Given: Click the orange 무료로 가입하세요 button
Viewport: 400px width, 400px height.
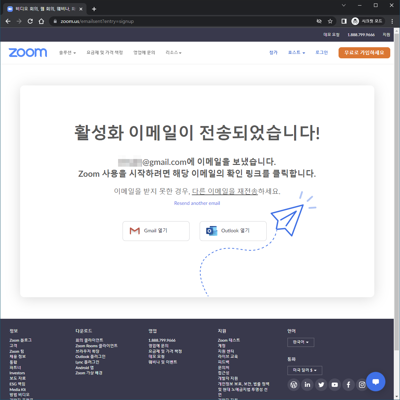Looking at the screenshot, I should [364, 52].
